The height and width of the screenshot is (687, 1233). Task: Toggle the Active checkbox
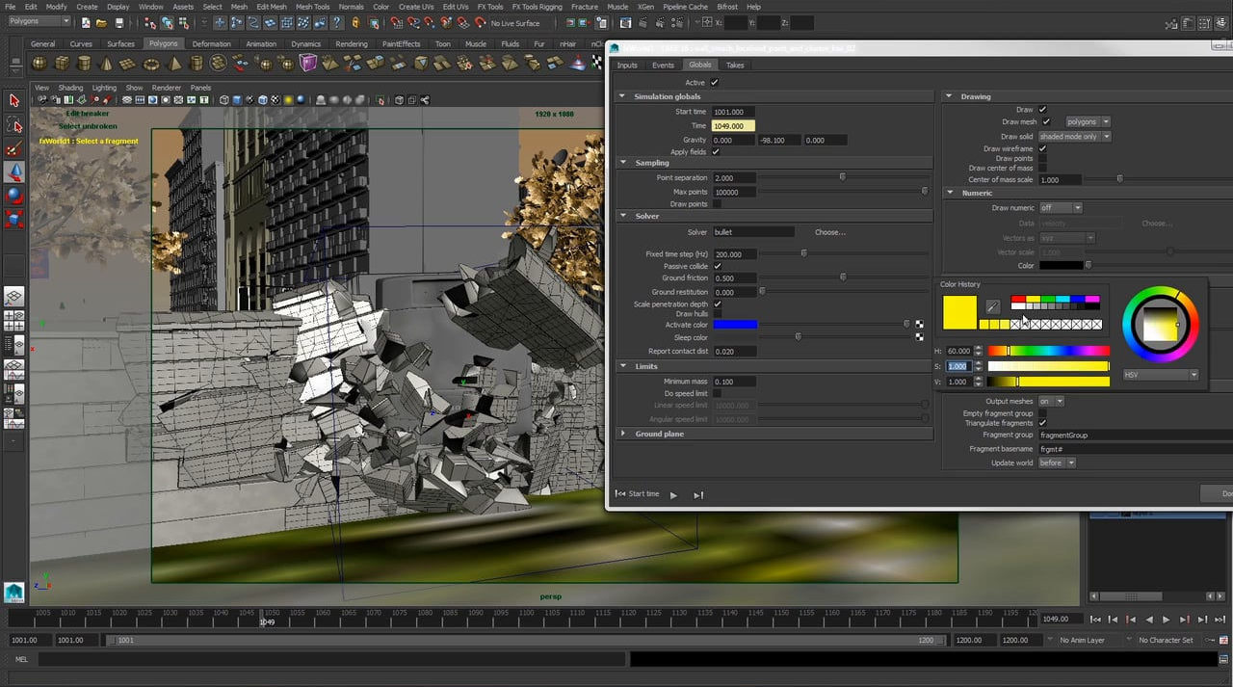(x=715, y=83)
